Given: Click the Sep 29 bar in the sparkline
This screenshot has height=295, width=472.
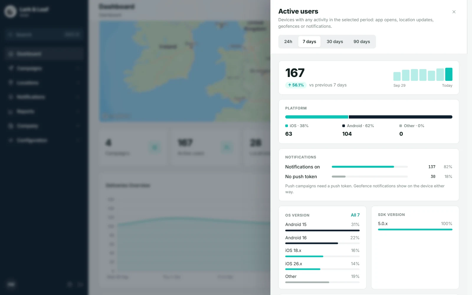Looking at the screenshot, I should [397, 76].
